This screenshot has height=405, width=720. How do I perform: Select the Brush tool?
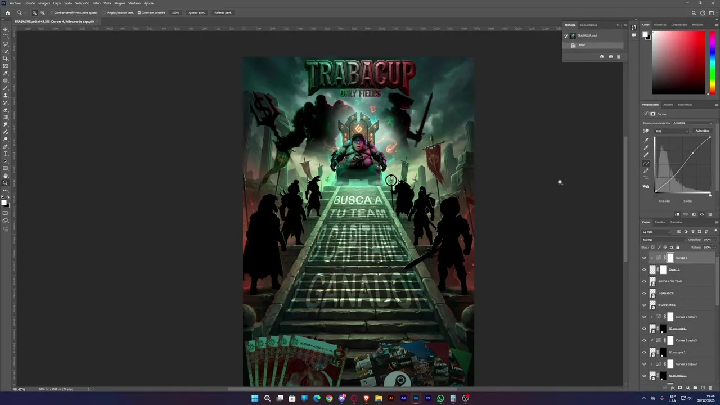6,88
